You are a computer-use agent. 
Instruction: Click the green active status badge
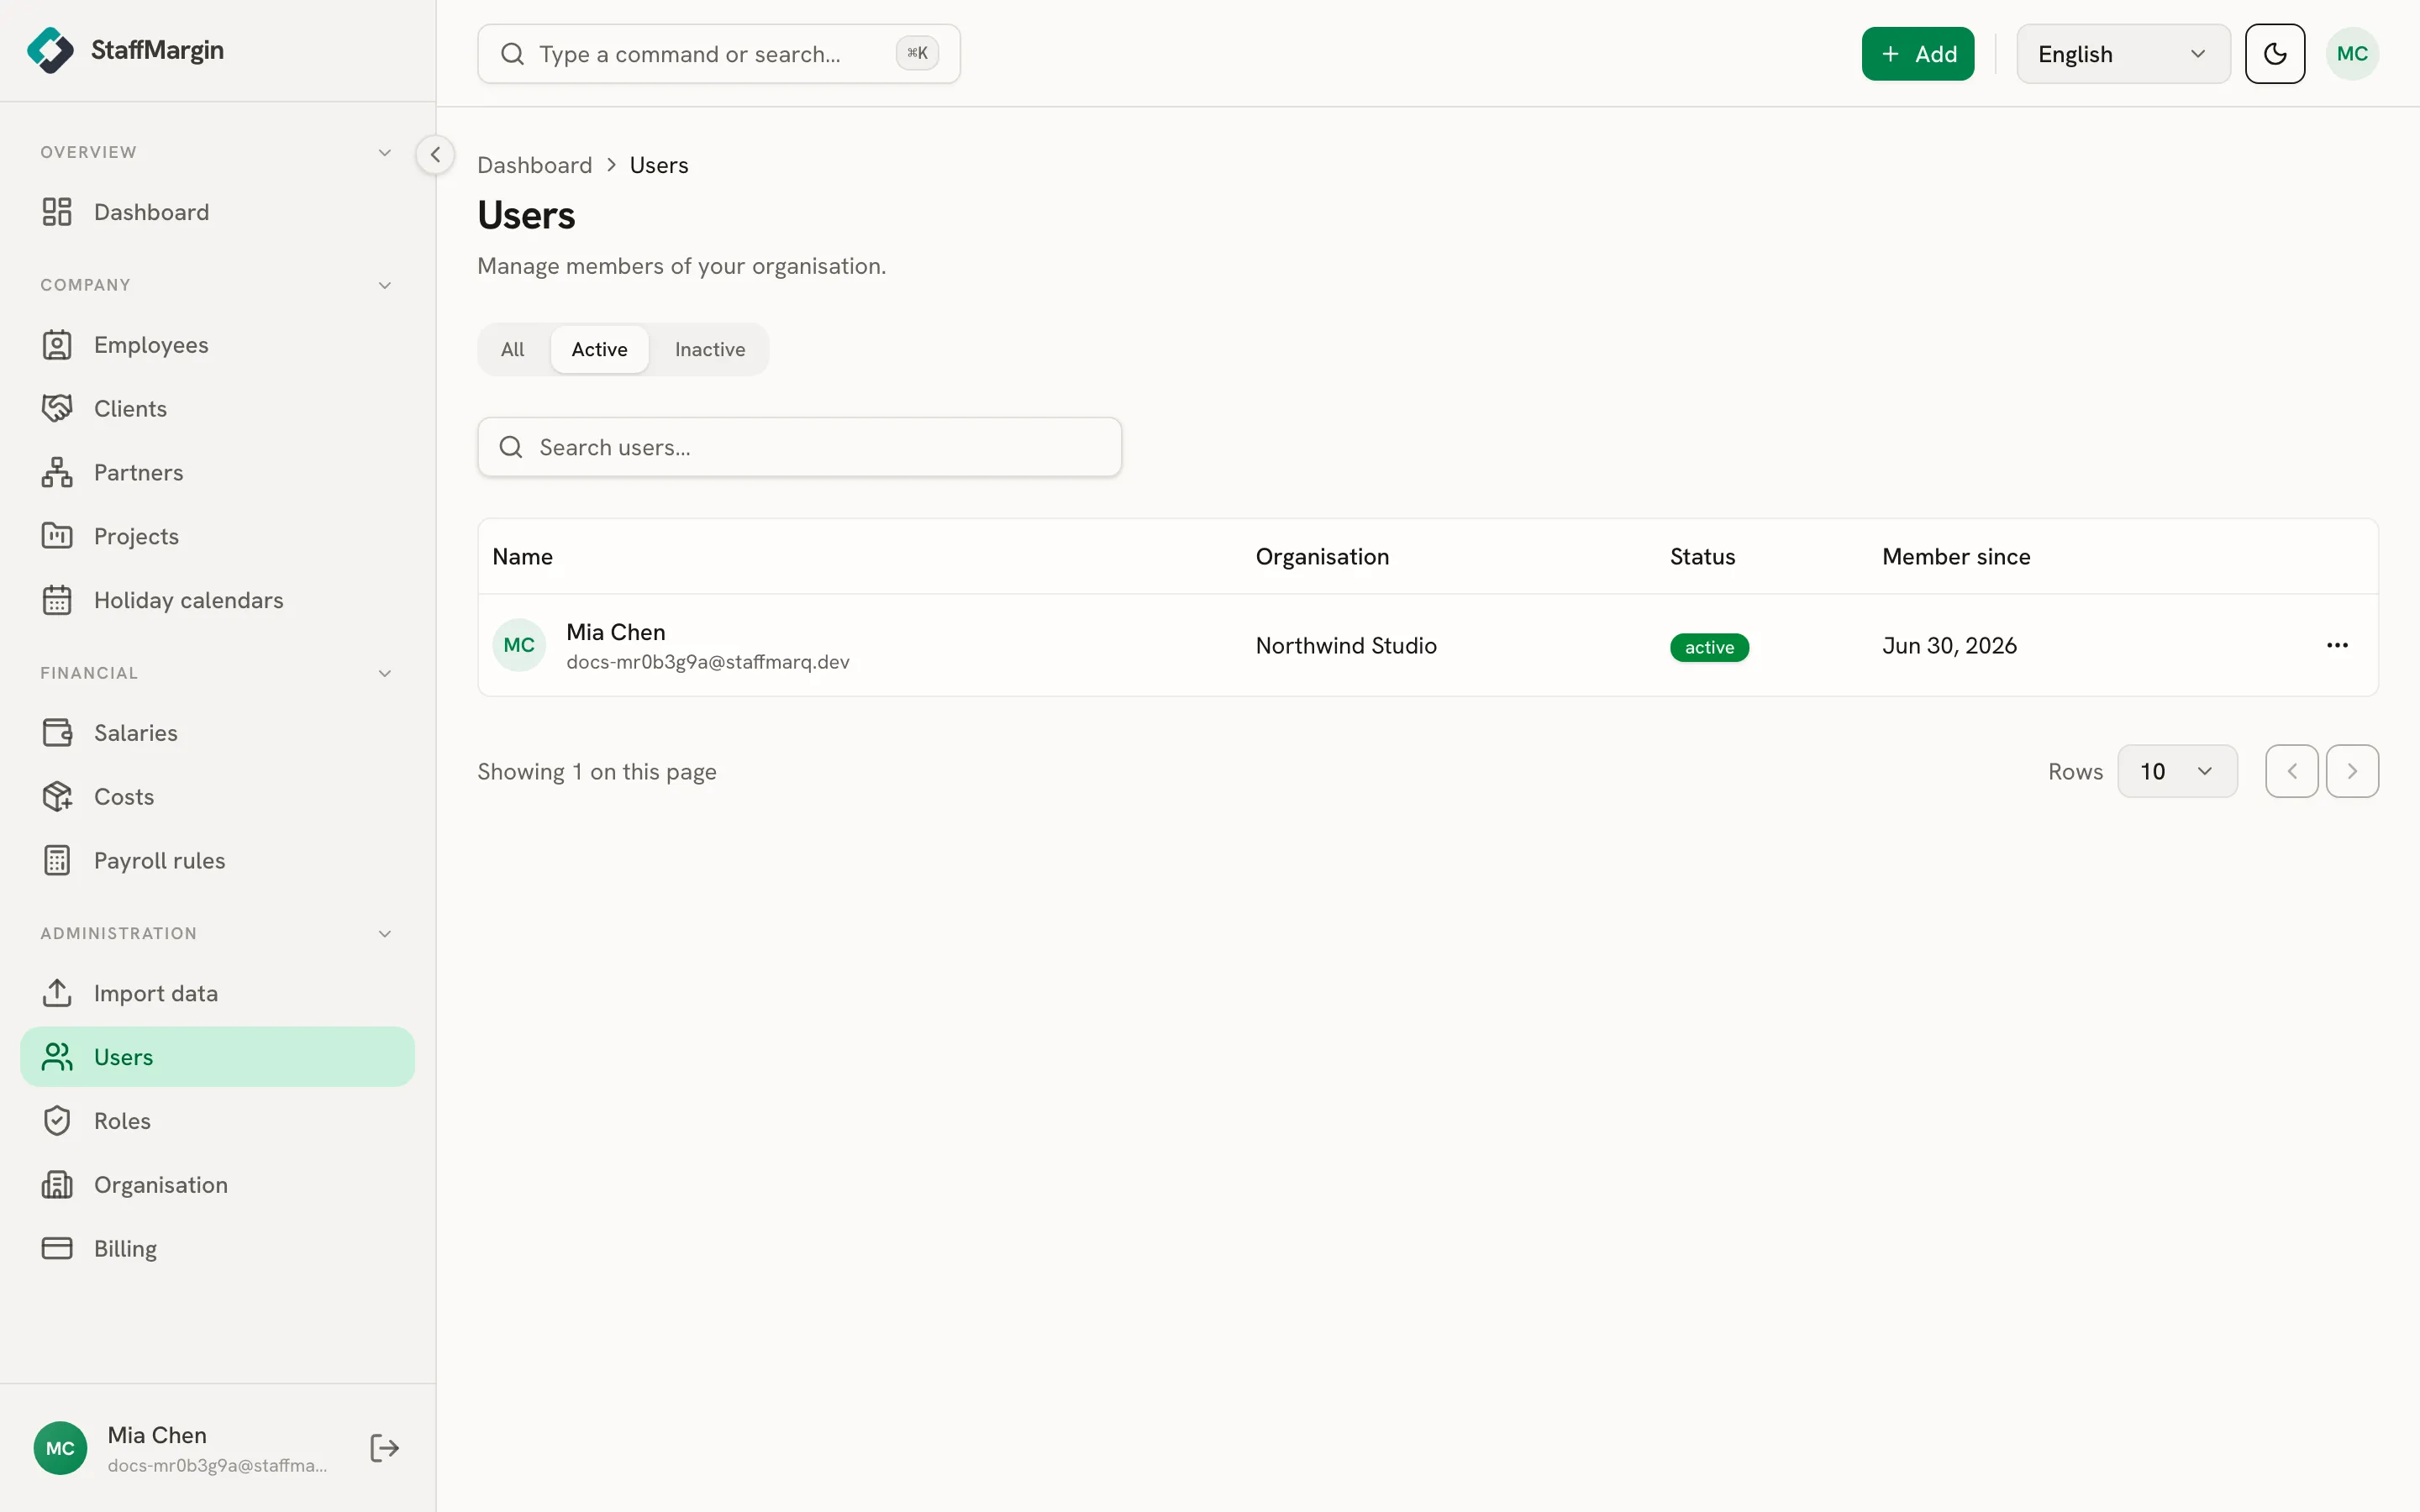point(1709,647)
